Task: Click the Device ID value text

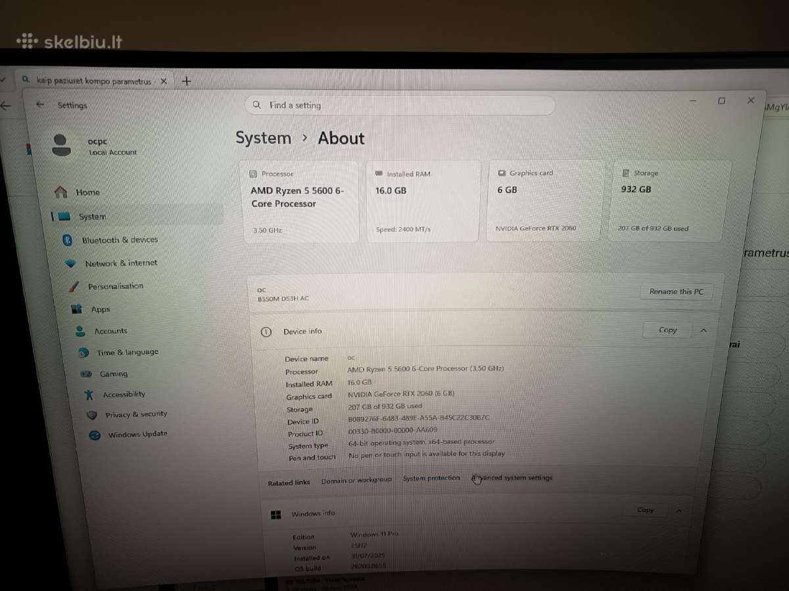Action: coord(418,418)
